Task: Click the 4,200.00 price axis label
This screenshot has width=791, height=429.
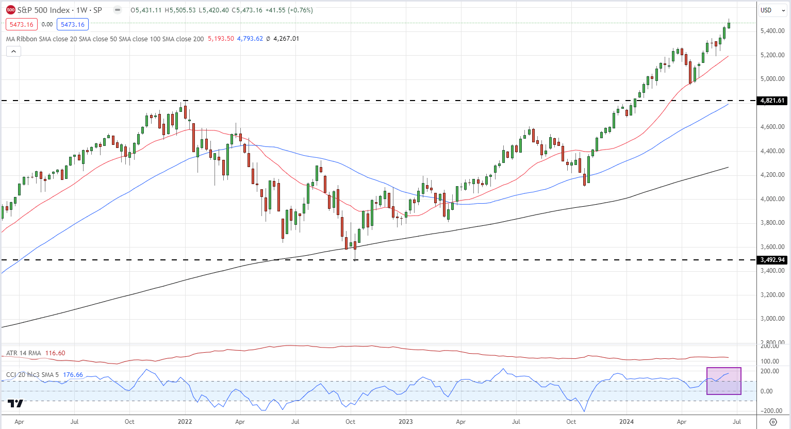Action: (x=772, y=175)
